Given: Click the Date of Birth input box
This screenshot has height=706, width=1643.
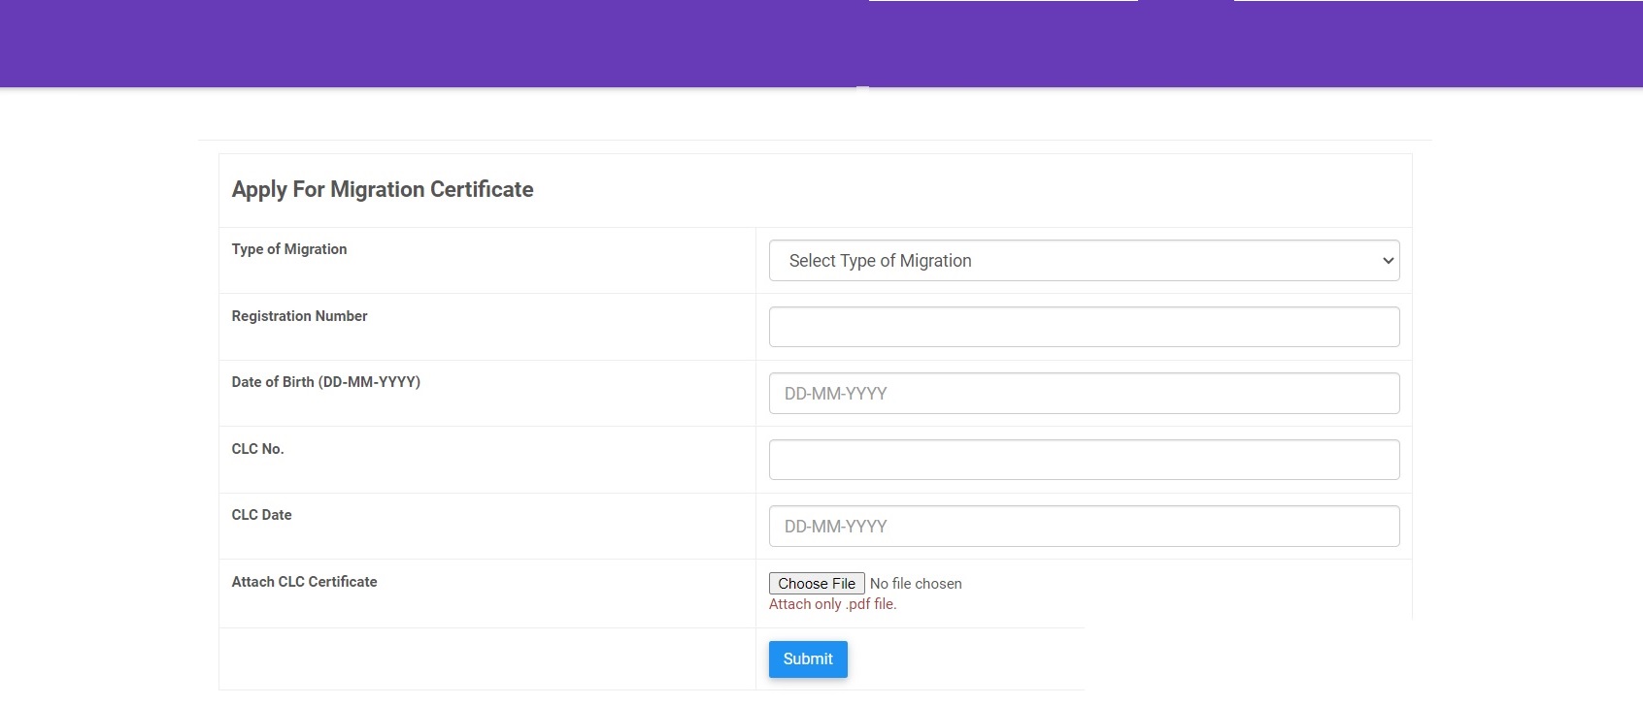Looking at the screenshot, I should pyautogui.click(x=1084, y=394).
